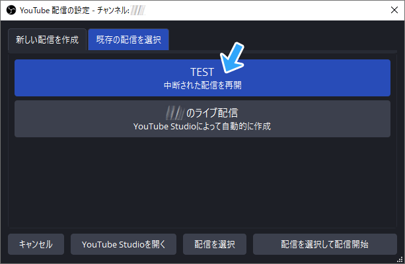This screenshot has height=264, width=405.
Task: Switch to the 新しい配信を作成 tab
Action: (48, 40)
